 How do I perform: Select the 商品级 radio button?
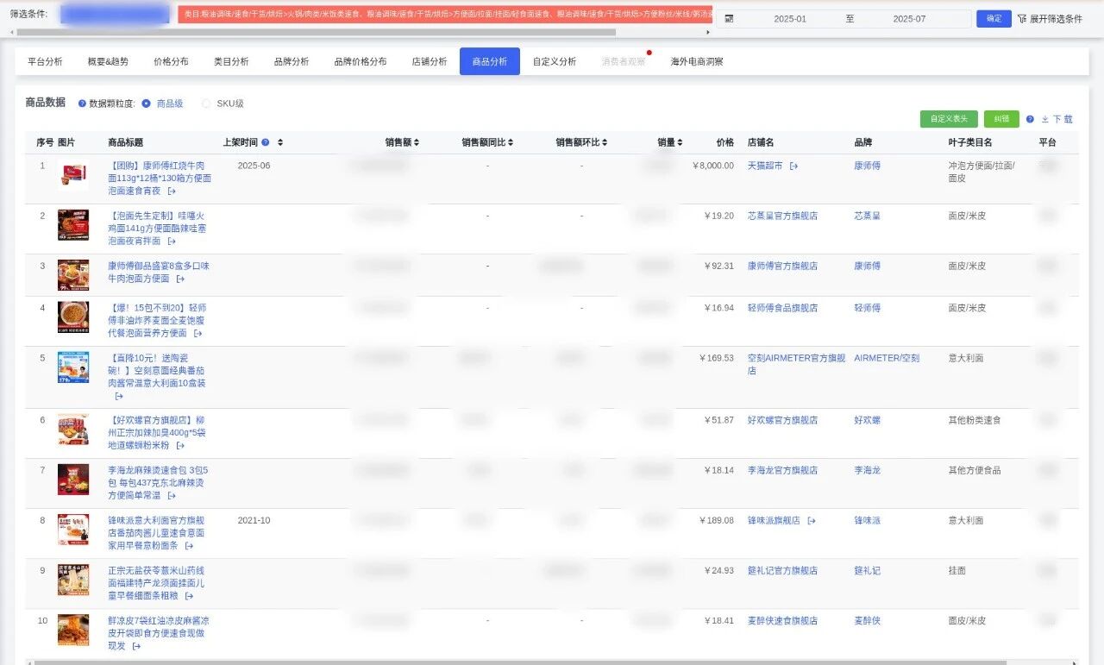coord(147,104)
